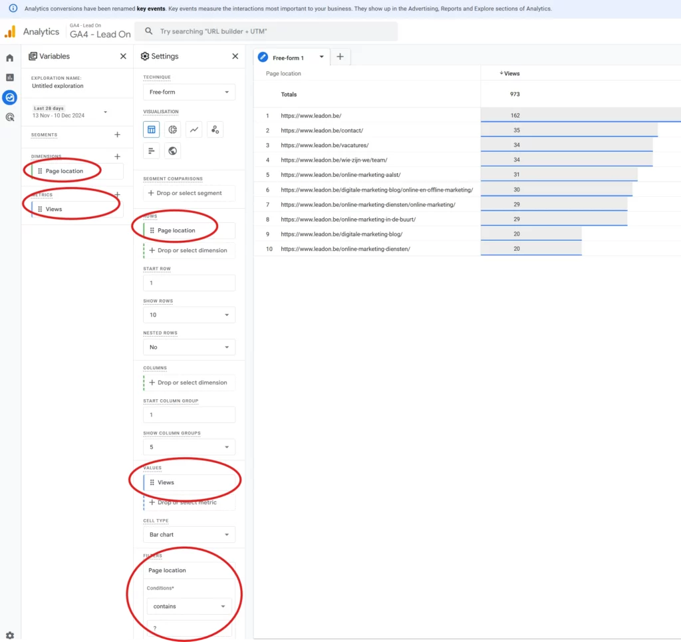Screen dimensions: 681x642
Task: Click the 162 views bar cell
Action: click(580, 116)
